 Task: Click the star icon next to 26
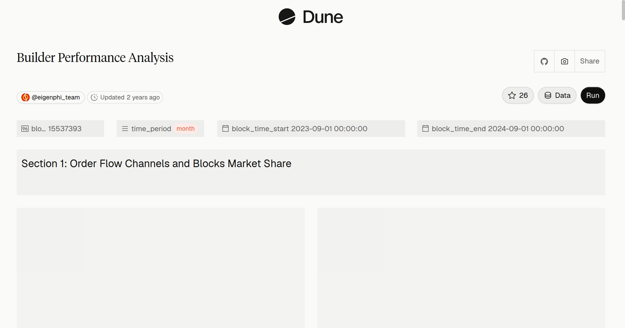pyautogui.click(x=512, y=95)
